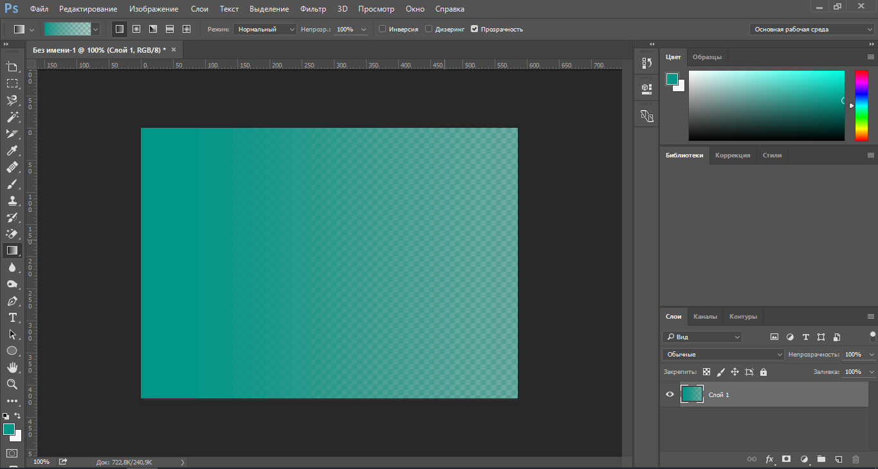878x469 pixels.
Task: Select the Magic Wand tool
Action: pyautogui.click(x=12, y=117)
